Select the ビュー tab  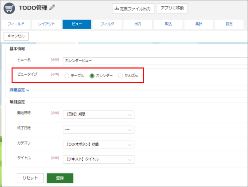pyautogui.click(x=77, y=24)
